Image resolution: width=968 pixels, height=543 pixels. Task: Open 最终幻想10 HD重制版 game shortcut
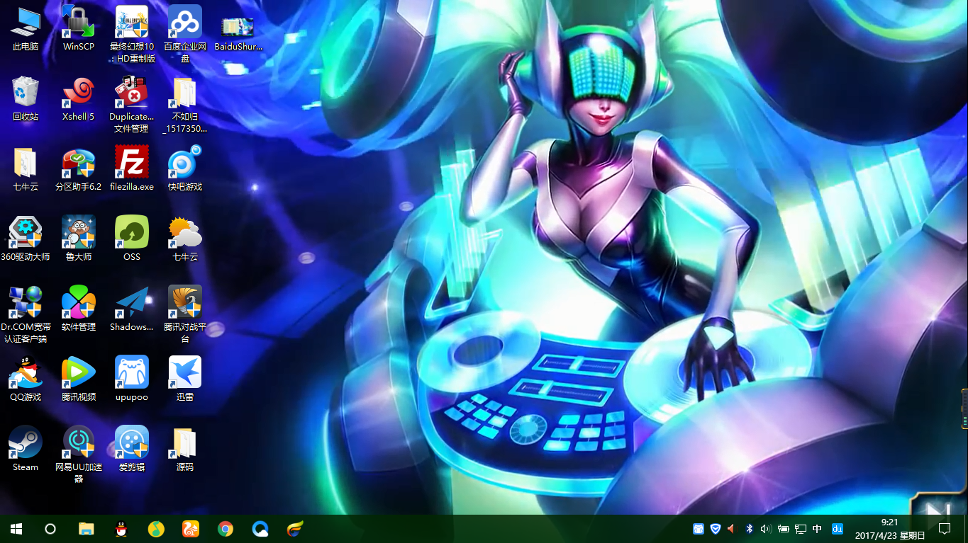coord(132,34)
